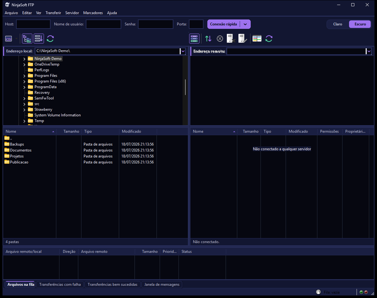377x298 pixels.
Task: Click the NinjaSoft FTP app logo in title bar
Action: (7, 5)
